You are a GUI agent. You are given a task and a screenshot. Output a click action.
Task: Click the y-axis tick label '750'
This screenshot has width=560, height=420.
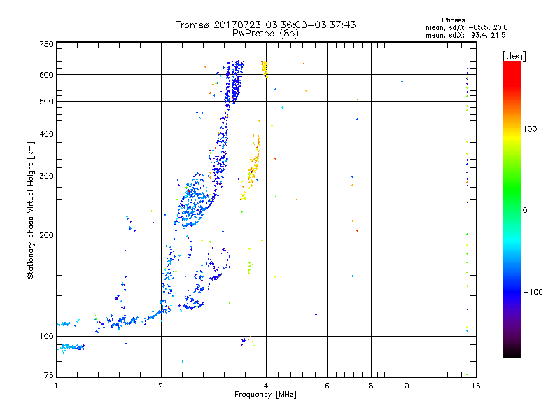46,44
